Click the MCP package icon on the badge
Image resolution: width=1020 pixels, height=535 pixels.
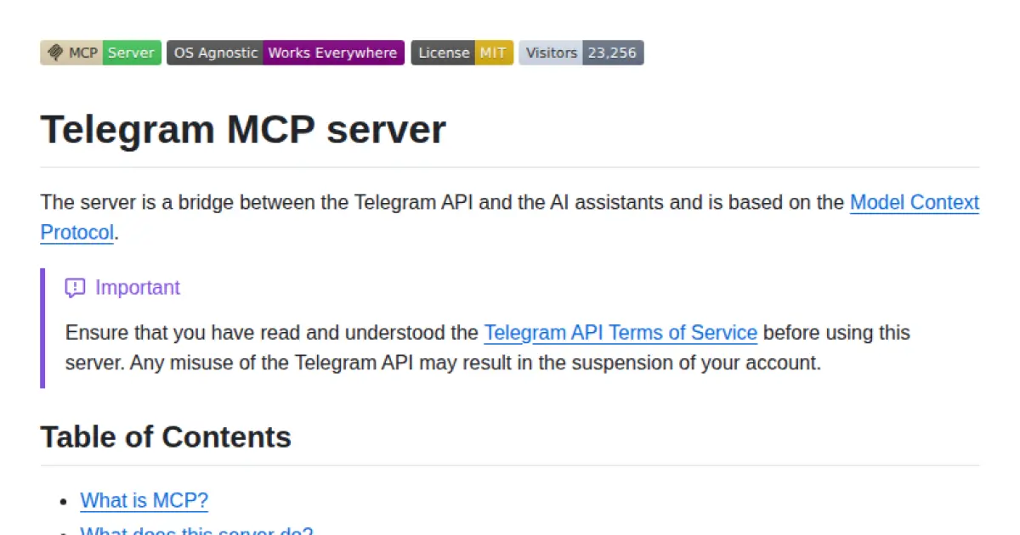(54, 52)
